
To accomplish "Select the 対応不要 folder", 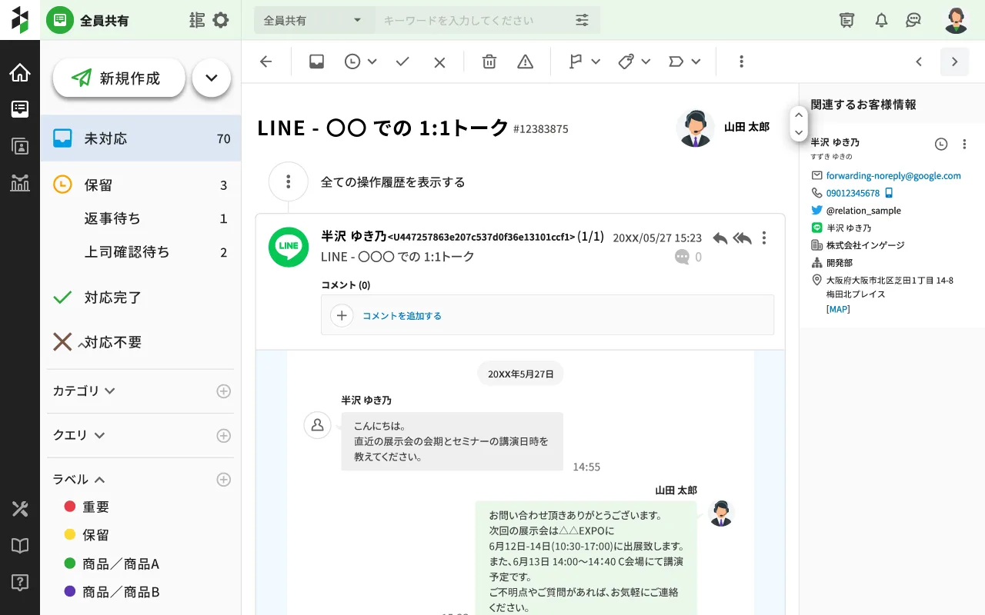I will tap(141, 342).
